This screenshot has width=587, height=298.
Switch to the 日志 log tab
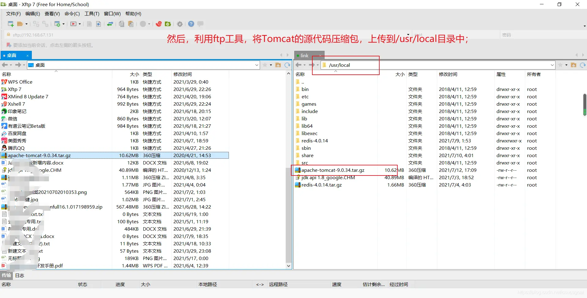[x=20, y=275]
